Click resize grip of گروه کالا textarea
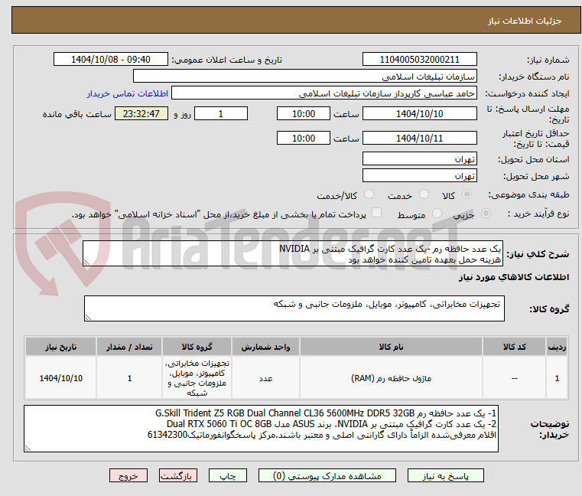Viewport: 582px width, 496px height. (x=88, y=318)
